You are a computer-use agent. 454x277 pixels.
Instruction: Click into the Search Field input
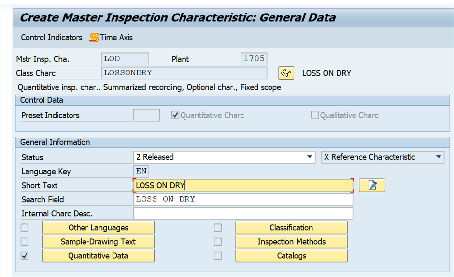[243, 199]
